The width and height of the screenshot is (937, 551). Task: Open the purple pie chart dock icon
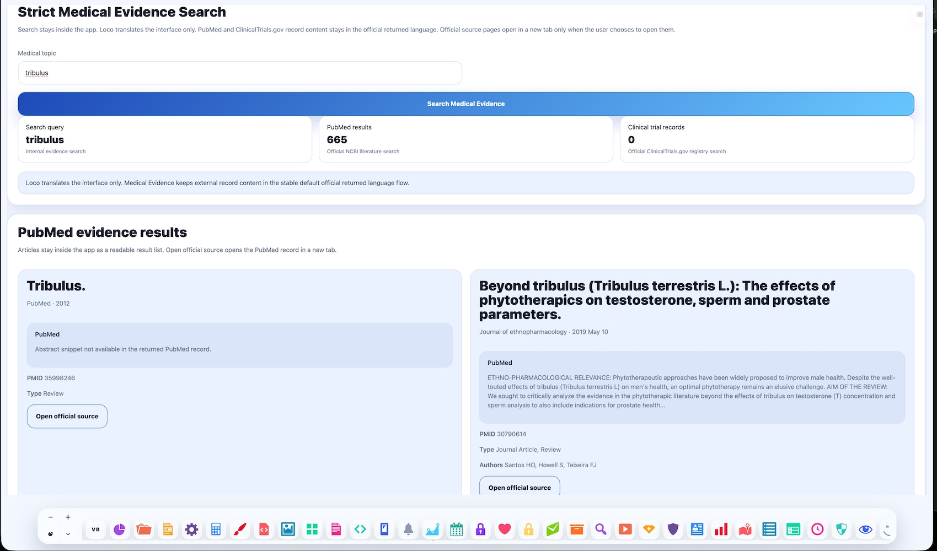(x=119, y=530)
